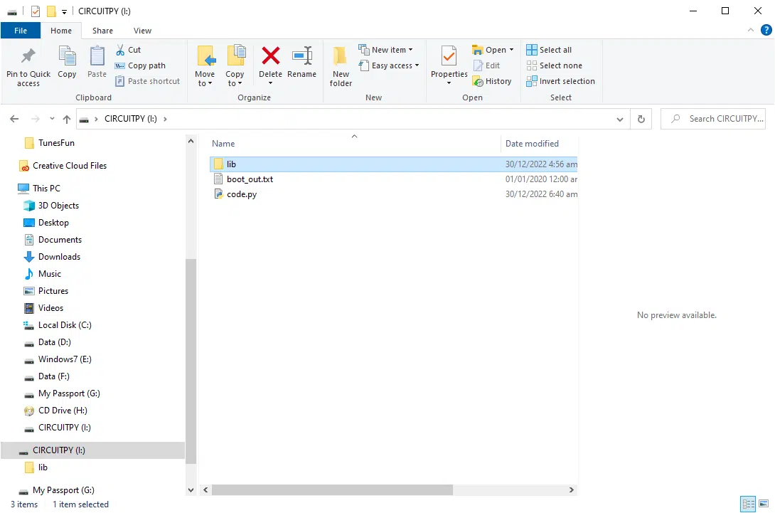Expand the Delete options arrow
Viewport: 775px width, 513px height.
point(270,83)
